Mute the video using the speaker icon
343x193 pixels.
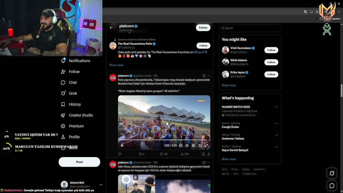(187, 146)
